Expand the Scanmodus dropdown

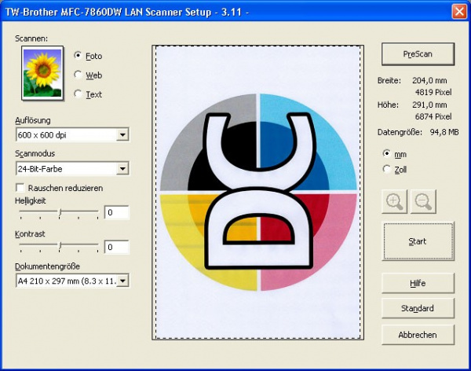coord(122,168)
